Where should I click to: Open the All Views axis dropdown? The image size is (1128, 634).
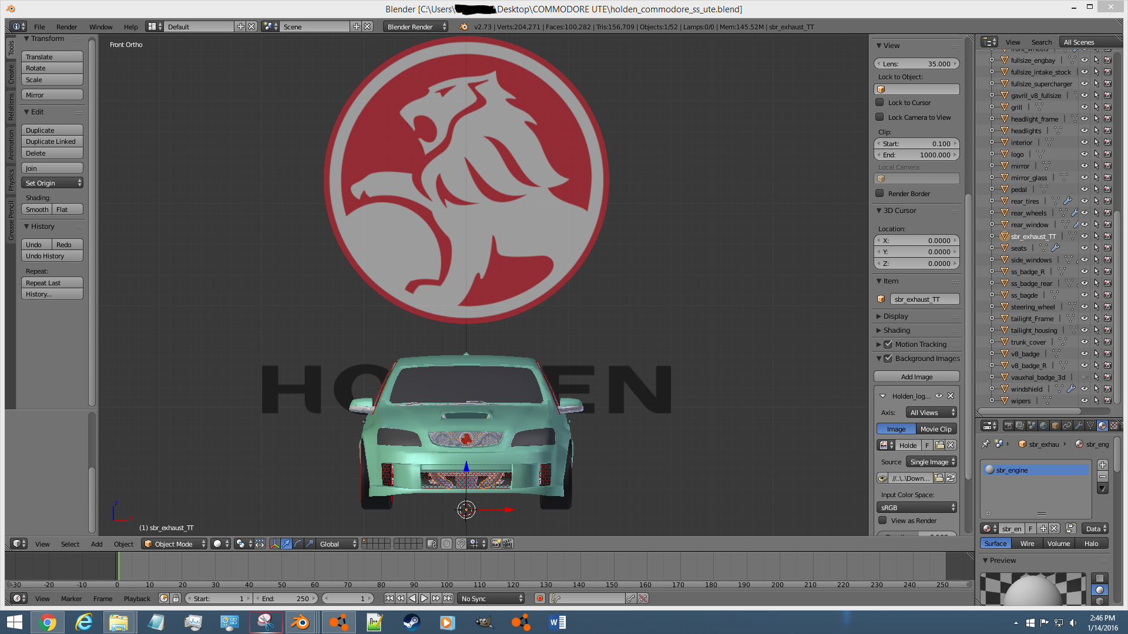pos(931,413)
